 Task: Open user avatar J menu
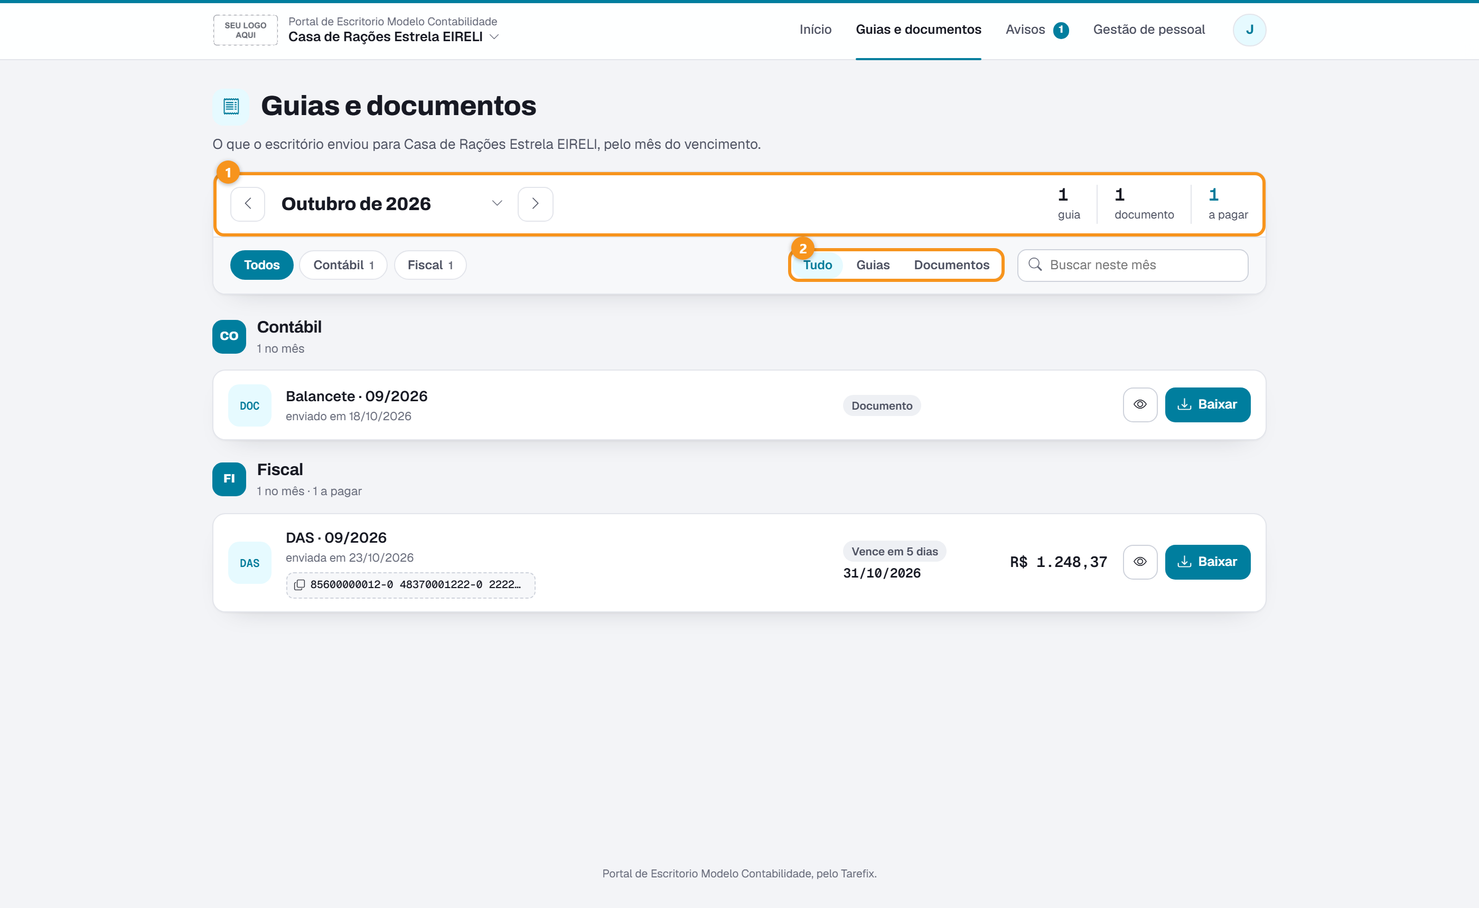coord(1249,30)
